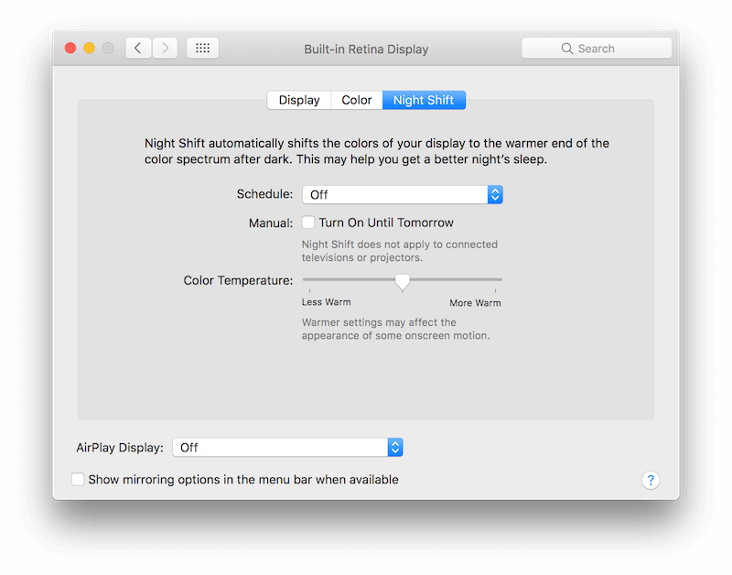This screenshot has height=575, width=732.
Task: Click the AirPlay Display stepper arrows
Action: [395, 448]
